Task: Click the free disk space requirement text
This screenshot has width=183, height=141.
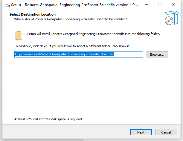Action: pos(48,119)
